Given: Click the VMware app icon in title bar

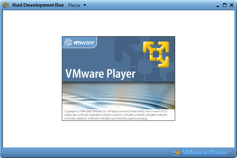Looking at the screenshot, I should [x=6, y=5].
